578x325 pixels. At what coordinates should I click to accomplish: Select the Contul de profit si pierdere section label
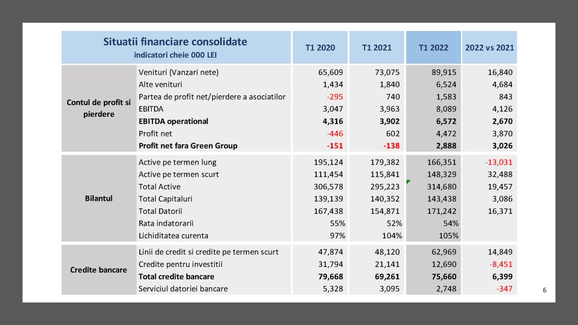tap(98, 108)
